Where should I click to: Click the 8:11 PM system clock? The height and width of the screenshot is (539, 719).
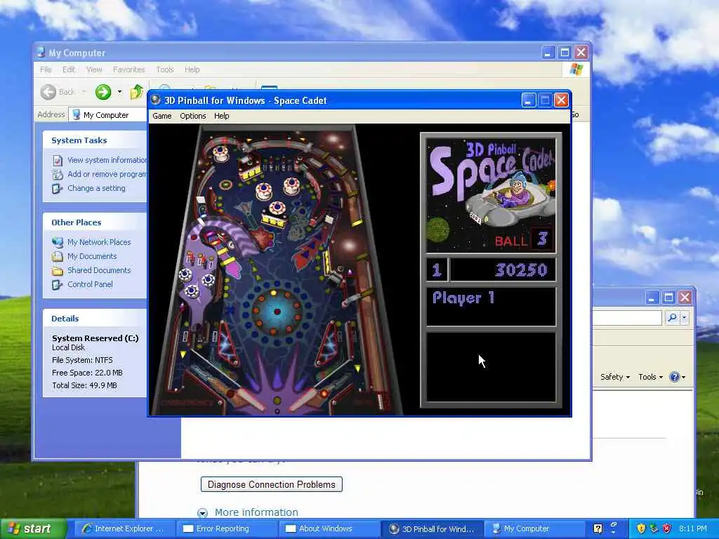693,529
